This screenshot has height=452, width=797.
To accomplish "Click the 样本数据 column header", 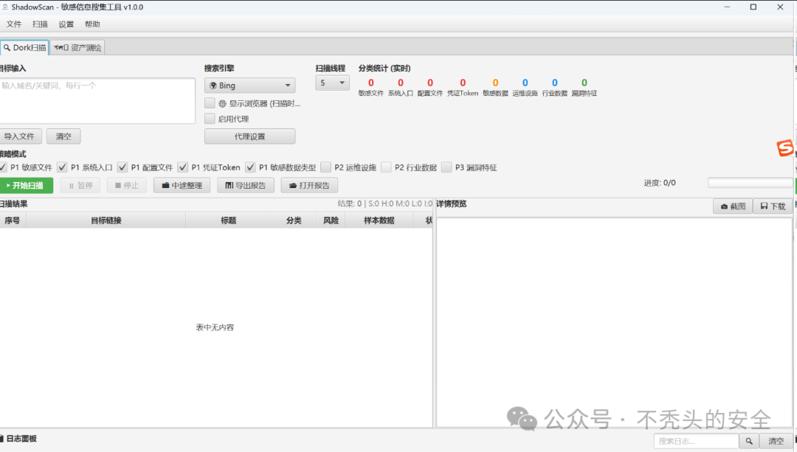I will pyautogui.click(x=379, y=220).
